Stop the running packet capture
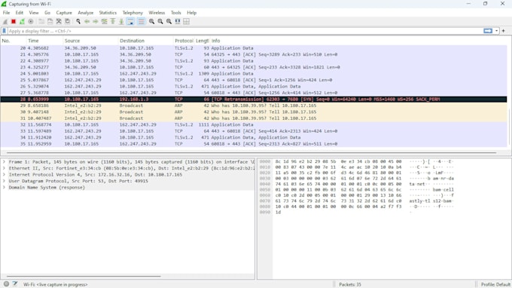 point(14,22)
